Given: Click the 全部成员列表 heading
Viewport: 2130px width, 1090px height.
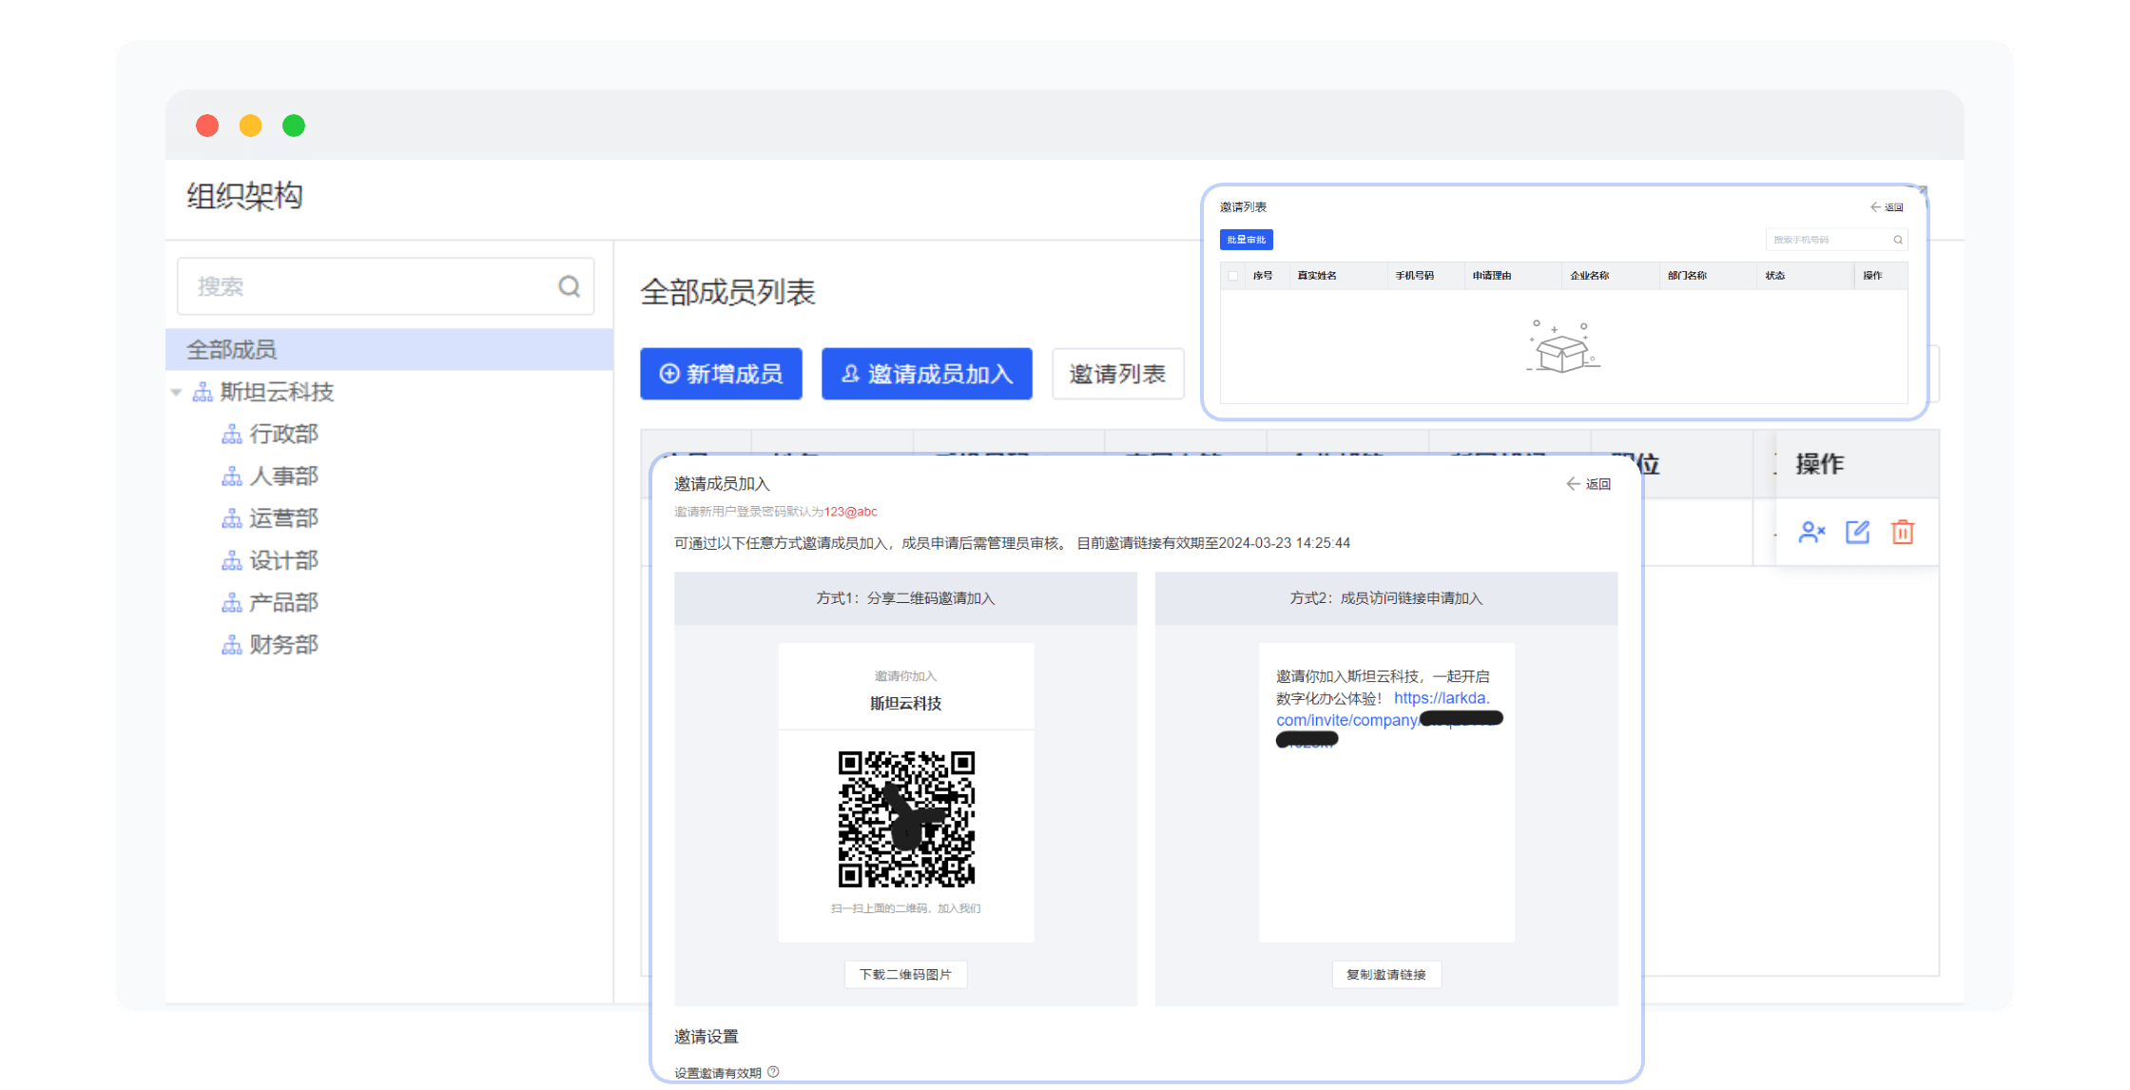Looking at the screenshot, I should (727, 292).
